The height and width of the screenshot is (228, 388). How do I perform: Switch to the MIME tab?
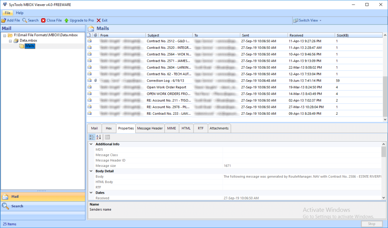(x=172, y=128)
